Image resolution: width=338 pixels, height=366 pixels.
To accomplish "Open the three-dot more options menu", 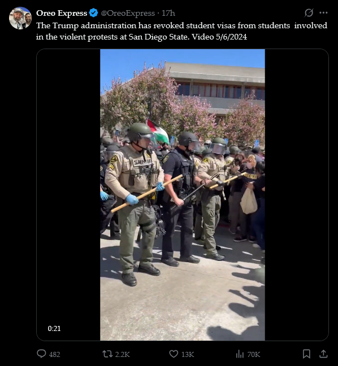I will pos(323,13).
